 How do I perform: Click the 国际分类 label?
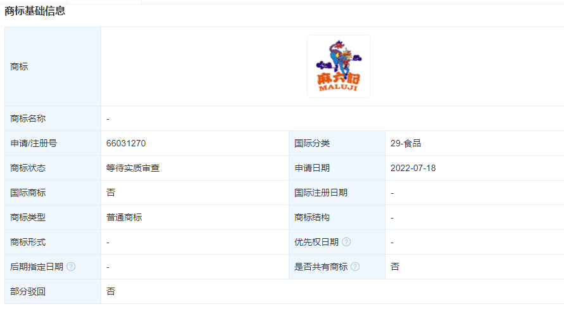tap(312, 143)
